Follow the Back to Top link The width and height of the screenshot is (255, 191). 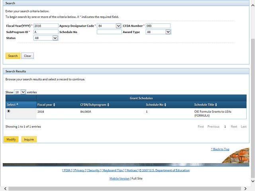coord(220,149)
